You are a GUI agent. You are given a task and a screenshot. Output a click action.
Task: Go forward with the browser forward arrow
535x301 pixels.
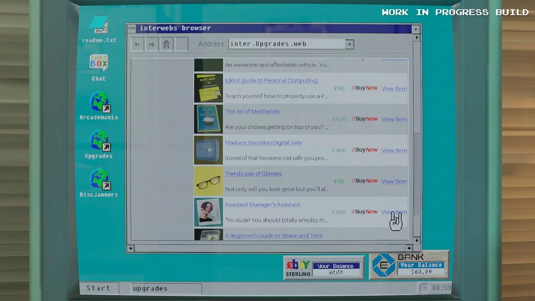152,44
